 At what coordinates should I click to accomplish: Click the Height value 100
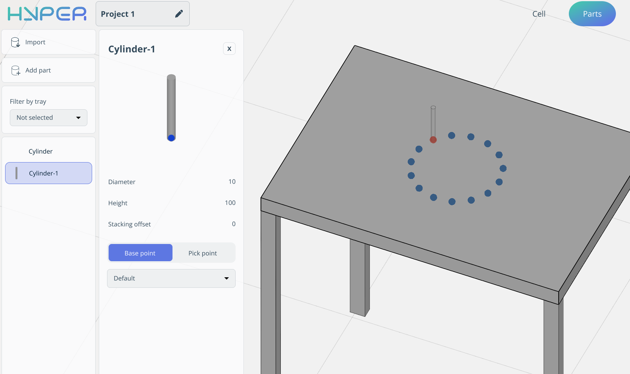click(230, 203)
